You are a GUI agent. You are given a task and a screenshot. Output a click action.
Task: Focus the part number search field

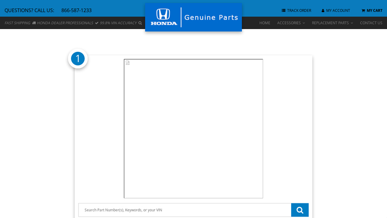coord(185,210)
